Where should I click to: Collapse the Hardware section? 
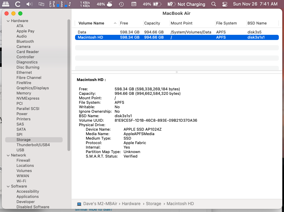(8, 21)
